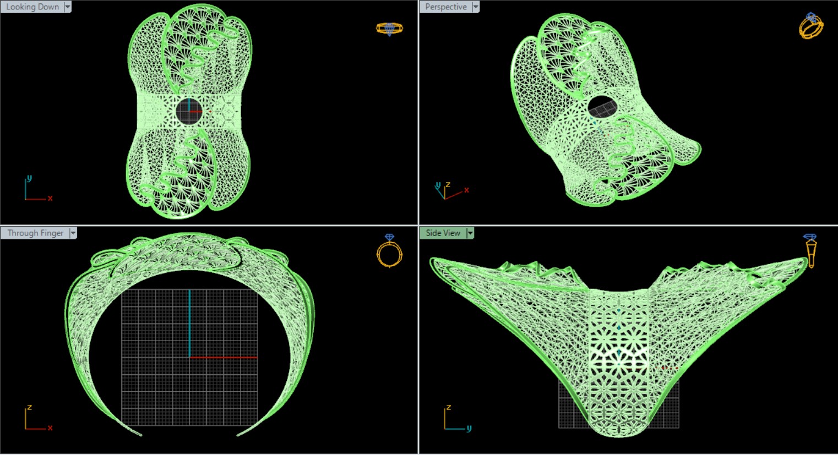
Task: Click the ring orientation icon in Looking Down viewport
Action: [389, 29]
